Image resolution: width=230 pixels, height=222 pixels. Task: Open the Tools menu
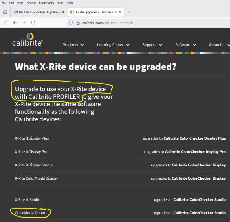pos(60,3)
